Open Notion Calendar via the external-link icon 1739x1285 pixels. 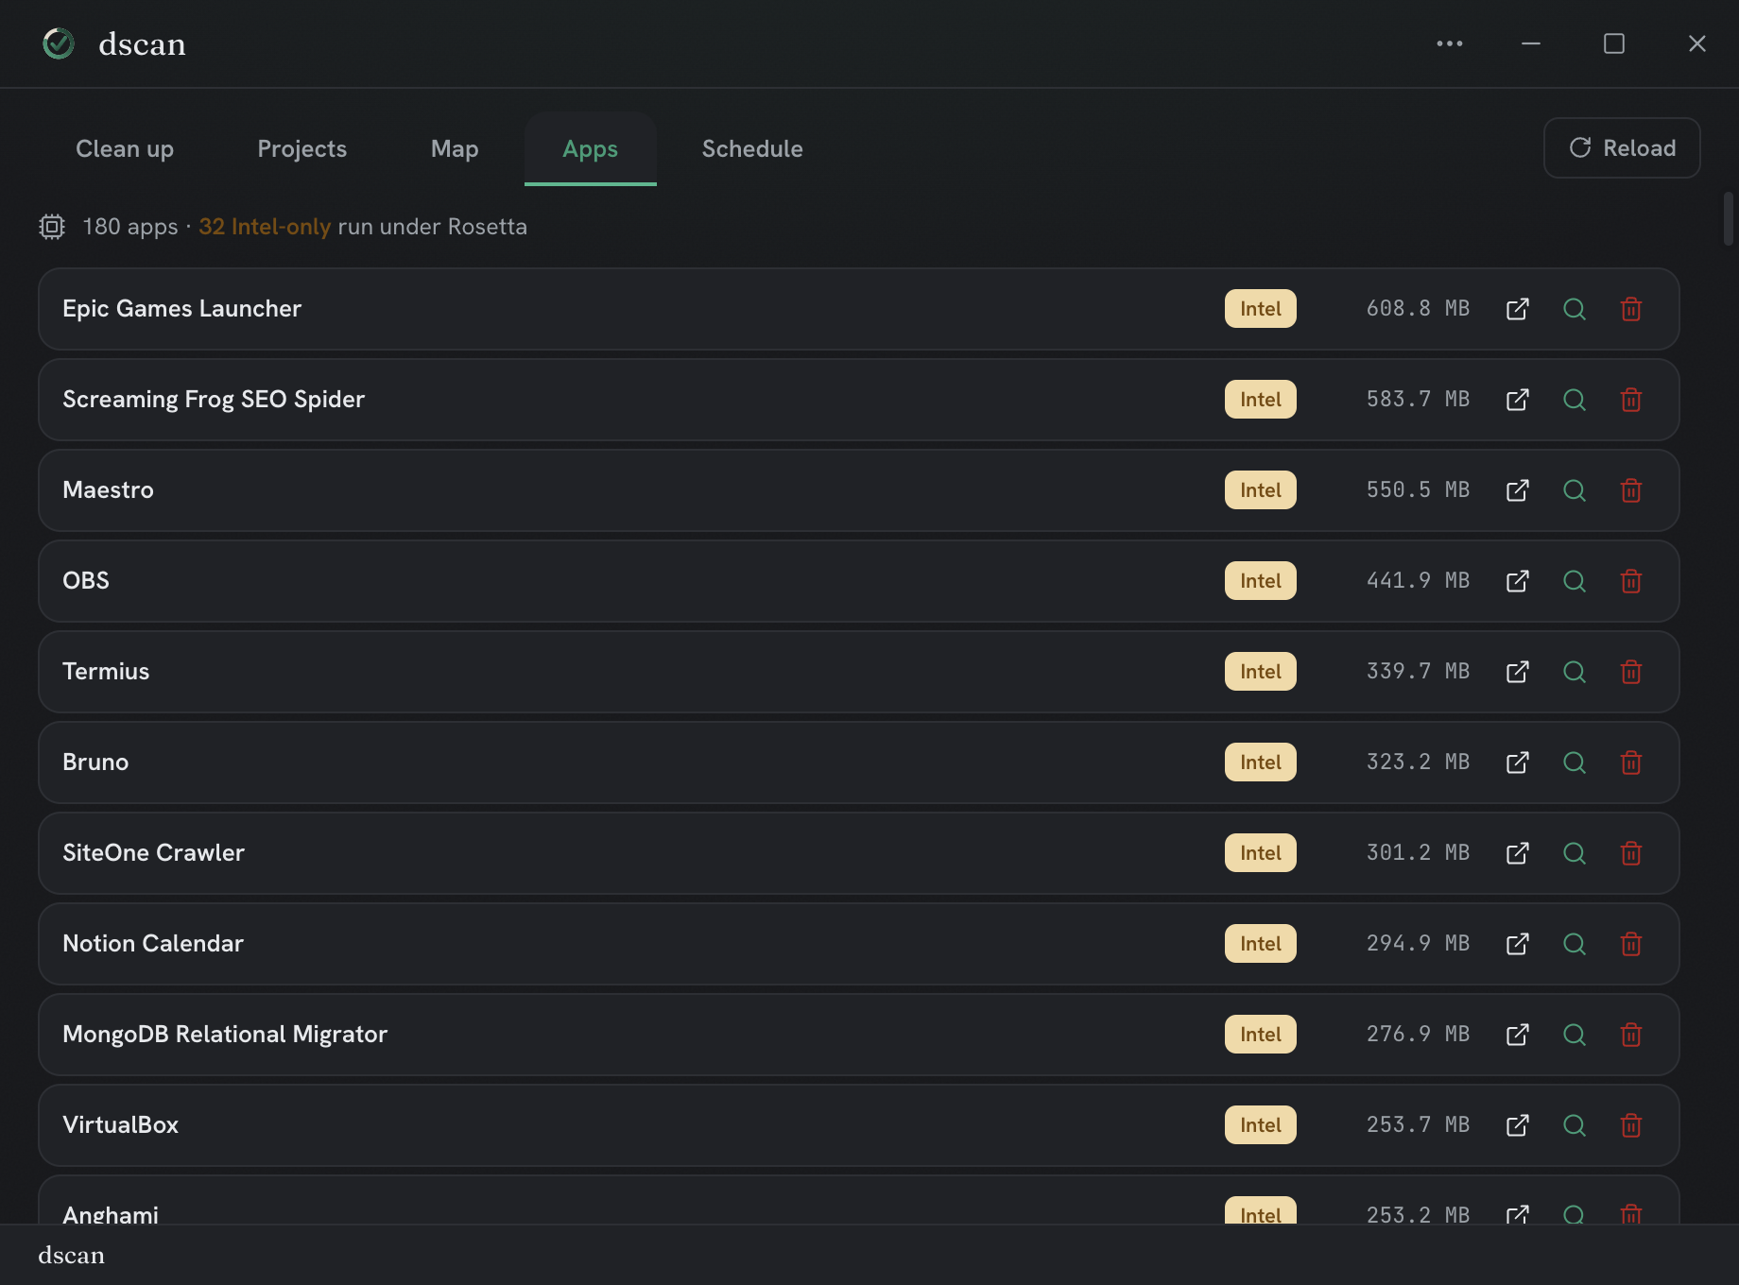click(x=1517, y=944)
